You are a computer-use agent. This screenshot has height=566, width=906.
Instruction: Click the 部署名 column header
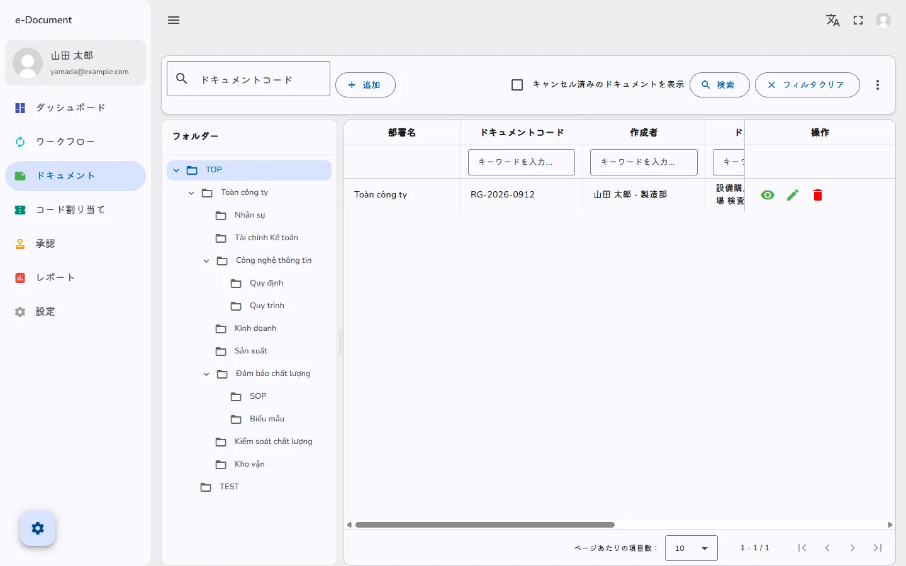tap(402, 133)
